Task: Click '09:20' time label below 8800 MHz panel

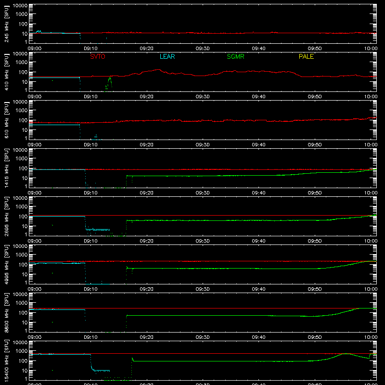Action: (x=147, y=337)
